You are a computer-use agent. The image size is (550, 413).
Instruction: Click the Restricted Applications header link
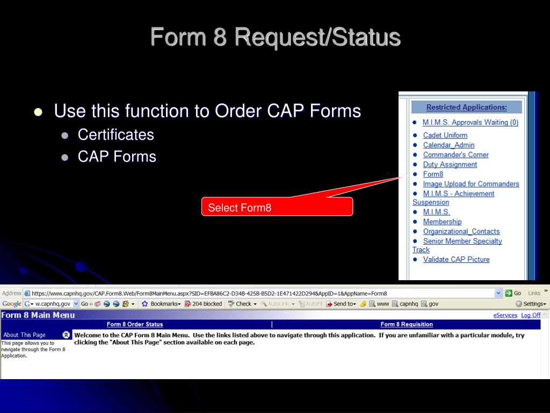click(x=467, y=107)
